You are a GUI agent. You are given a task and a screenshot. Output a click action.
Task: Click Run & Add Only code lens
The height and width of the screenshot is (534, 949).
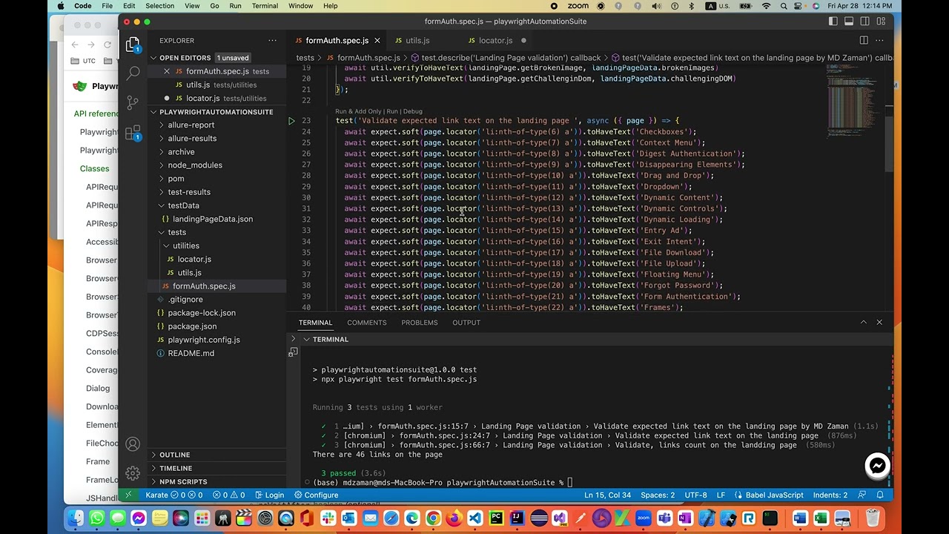pos(358,111)
